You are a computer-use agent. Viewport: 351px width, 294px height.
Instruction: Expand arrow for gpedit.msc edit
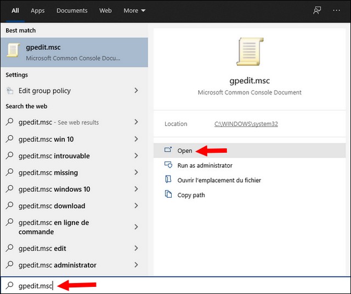pyautogui.click(x=136, y=248)
